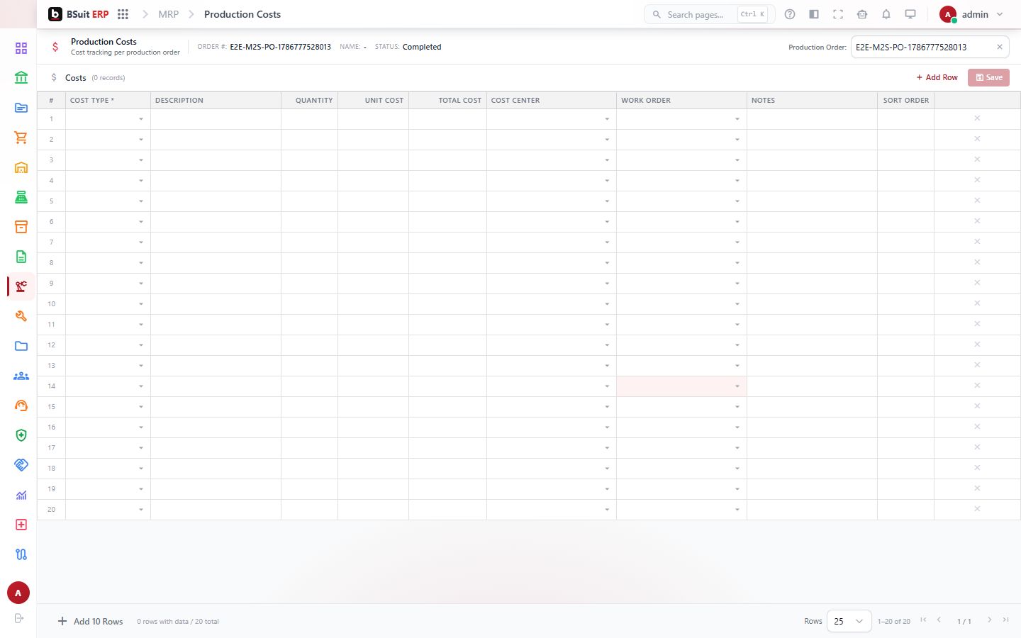The height and width of the screenshot is (638, 1021).
Task: Focus the Search pages field
Action: click(709, 14)
